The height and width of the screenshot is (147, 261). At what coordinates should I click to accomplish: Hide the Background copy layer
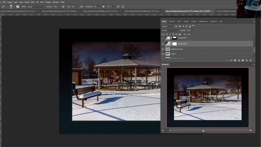pyautogui.click(x=163, y=49)
